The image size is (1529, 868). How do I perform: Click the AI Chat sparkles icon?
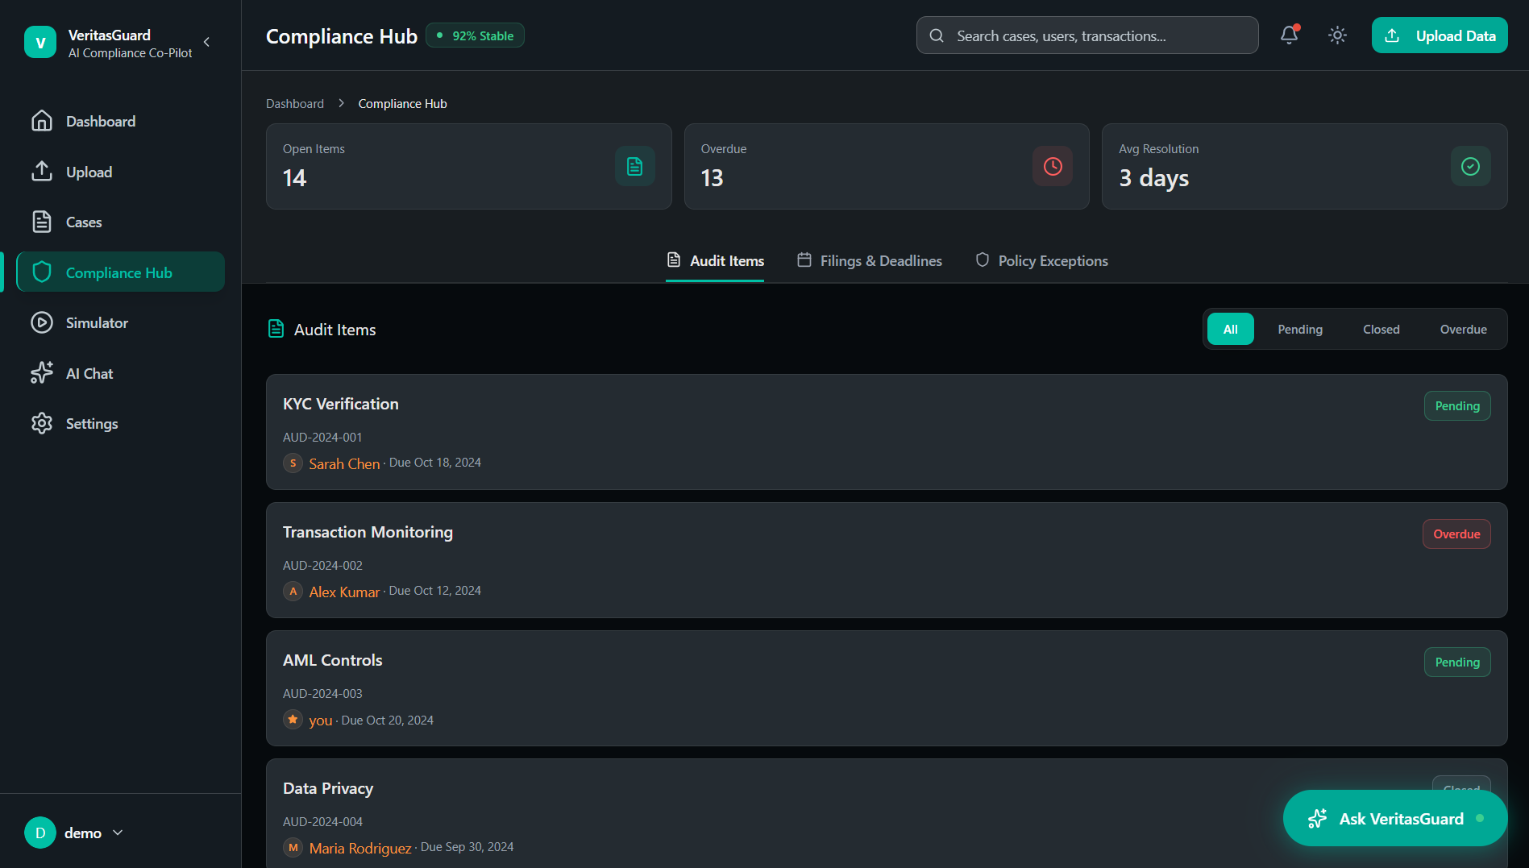click(42, 372)
